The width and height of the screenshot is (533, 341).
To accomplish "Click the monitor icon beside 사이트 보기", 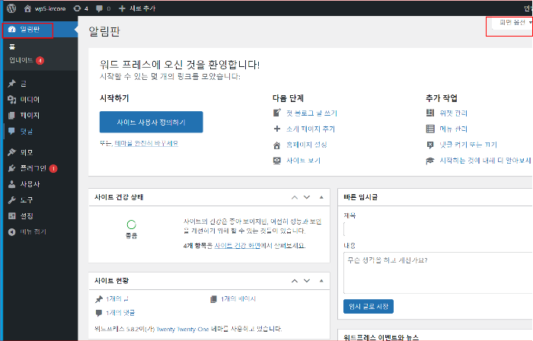I will click(x=277, y=161).
